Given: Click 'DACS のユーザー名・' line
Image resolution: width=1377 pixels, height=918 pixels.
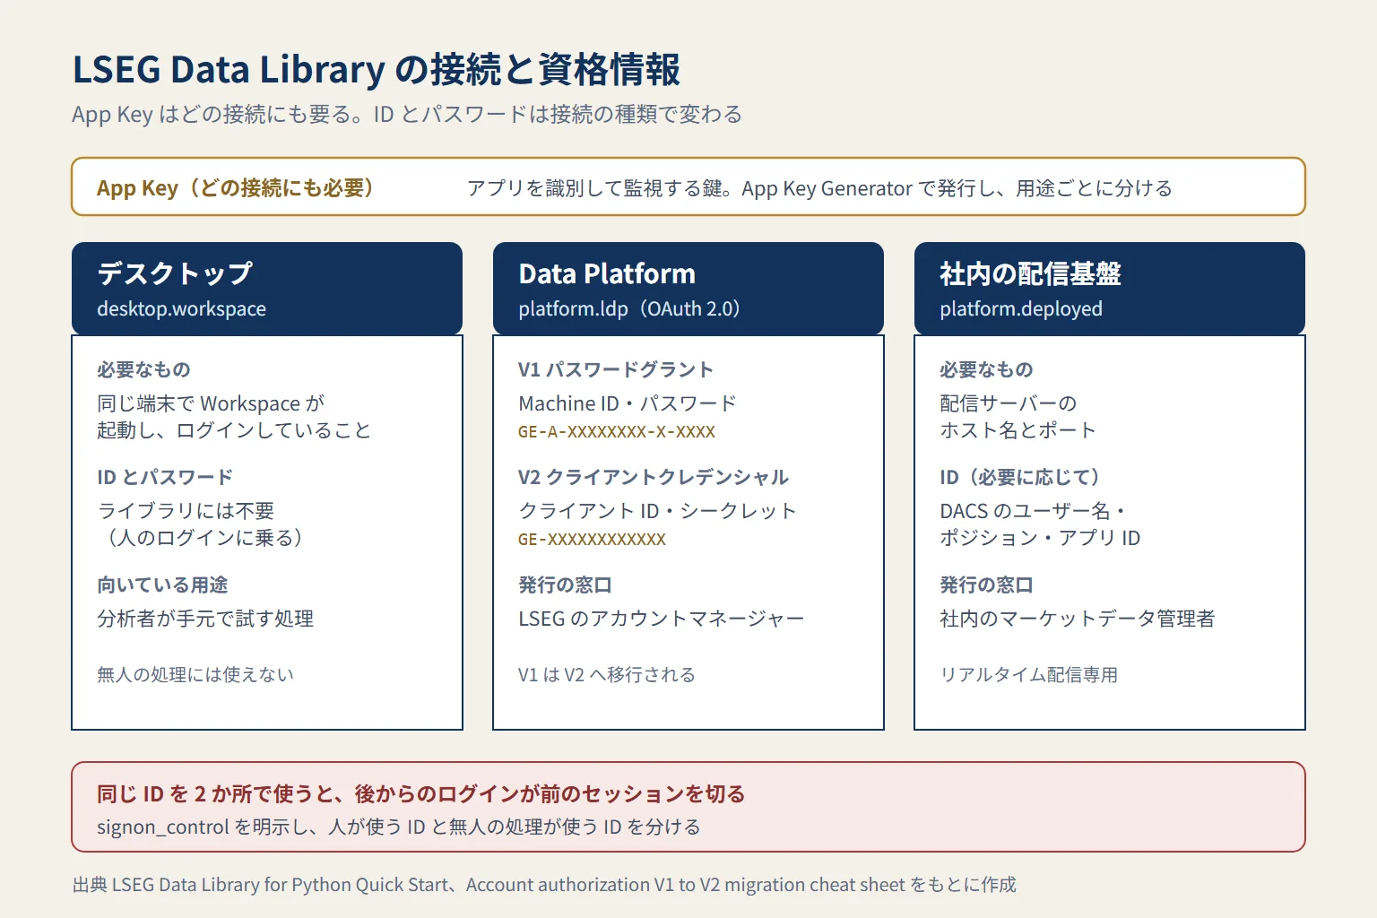Looking at the screenshot, I should 1034,511.
